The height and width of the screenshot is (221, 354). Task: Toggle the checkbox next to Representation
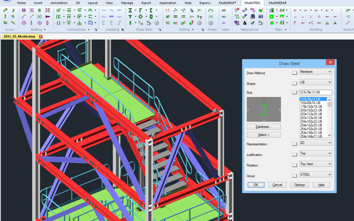pos(294,144)
